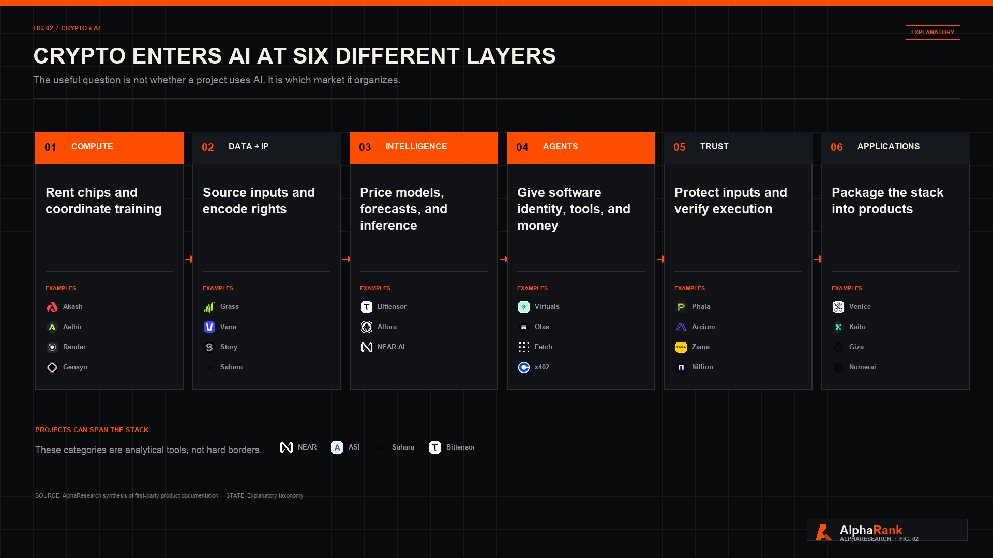Click the 'AlphaRank' wordmark text
993x558 pixels.
click(870, 530)
